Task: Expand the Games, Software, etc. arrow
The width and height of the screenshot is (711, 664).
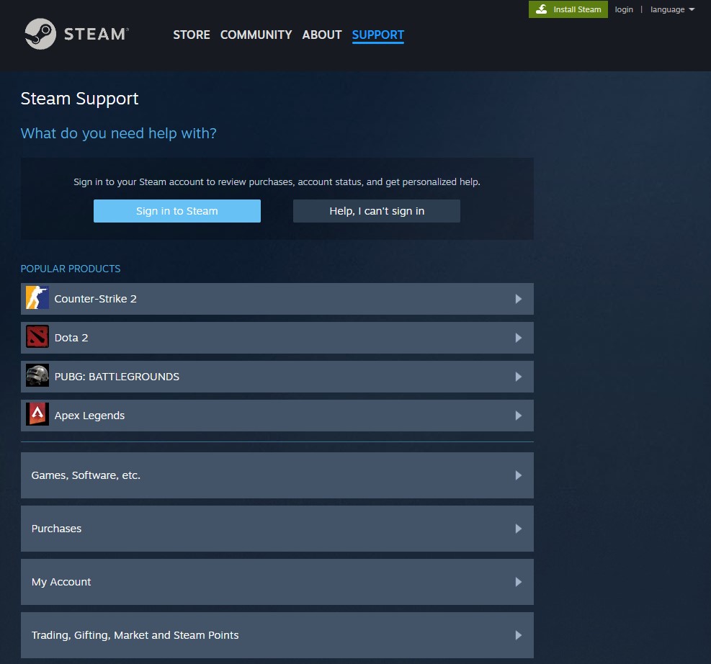Action: coord(518,475)
